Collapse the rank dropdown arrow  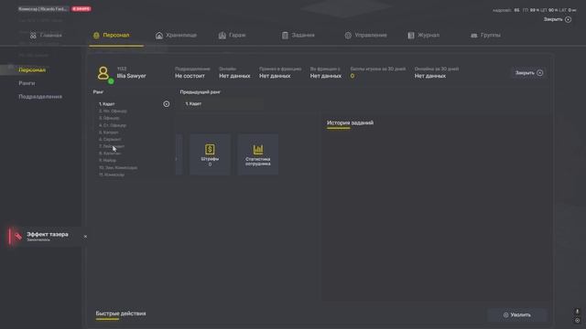coord(167,104)
